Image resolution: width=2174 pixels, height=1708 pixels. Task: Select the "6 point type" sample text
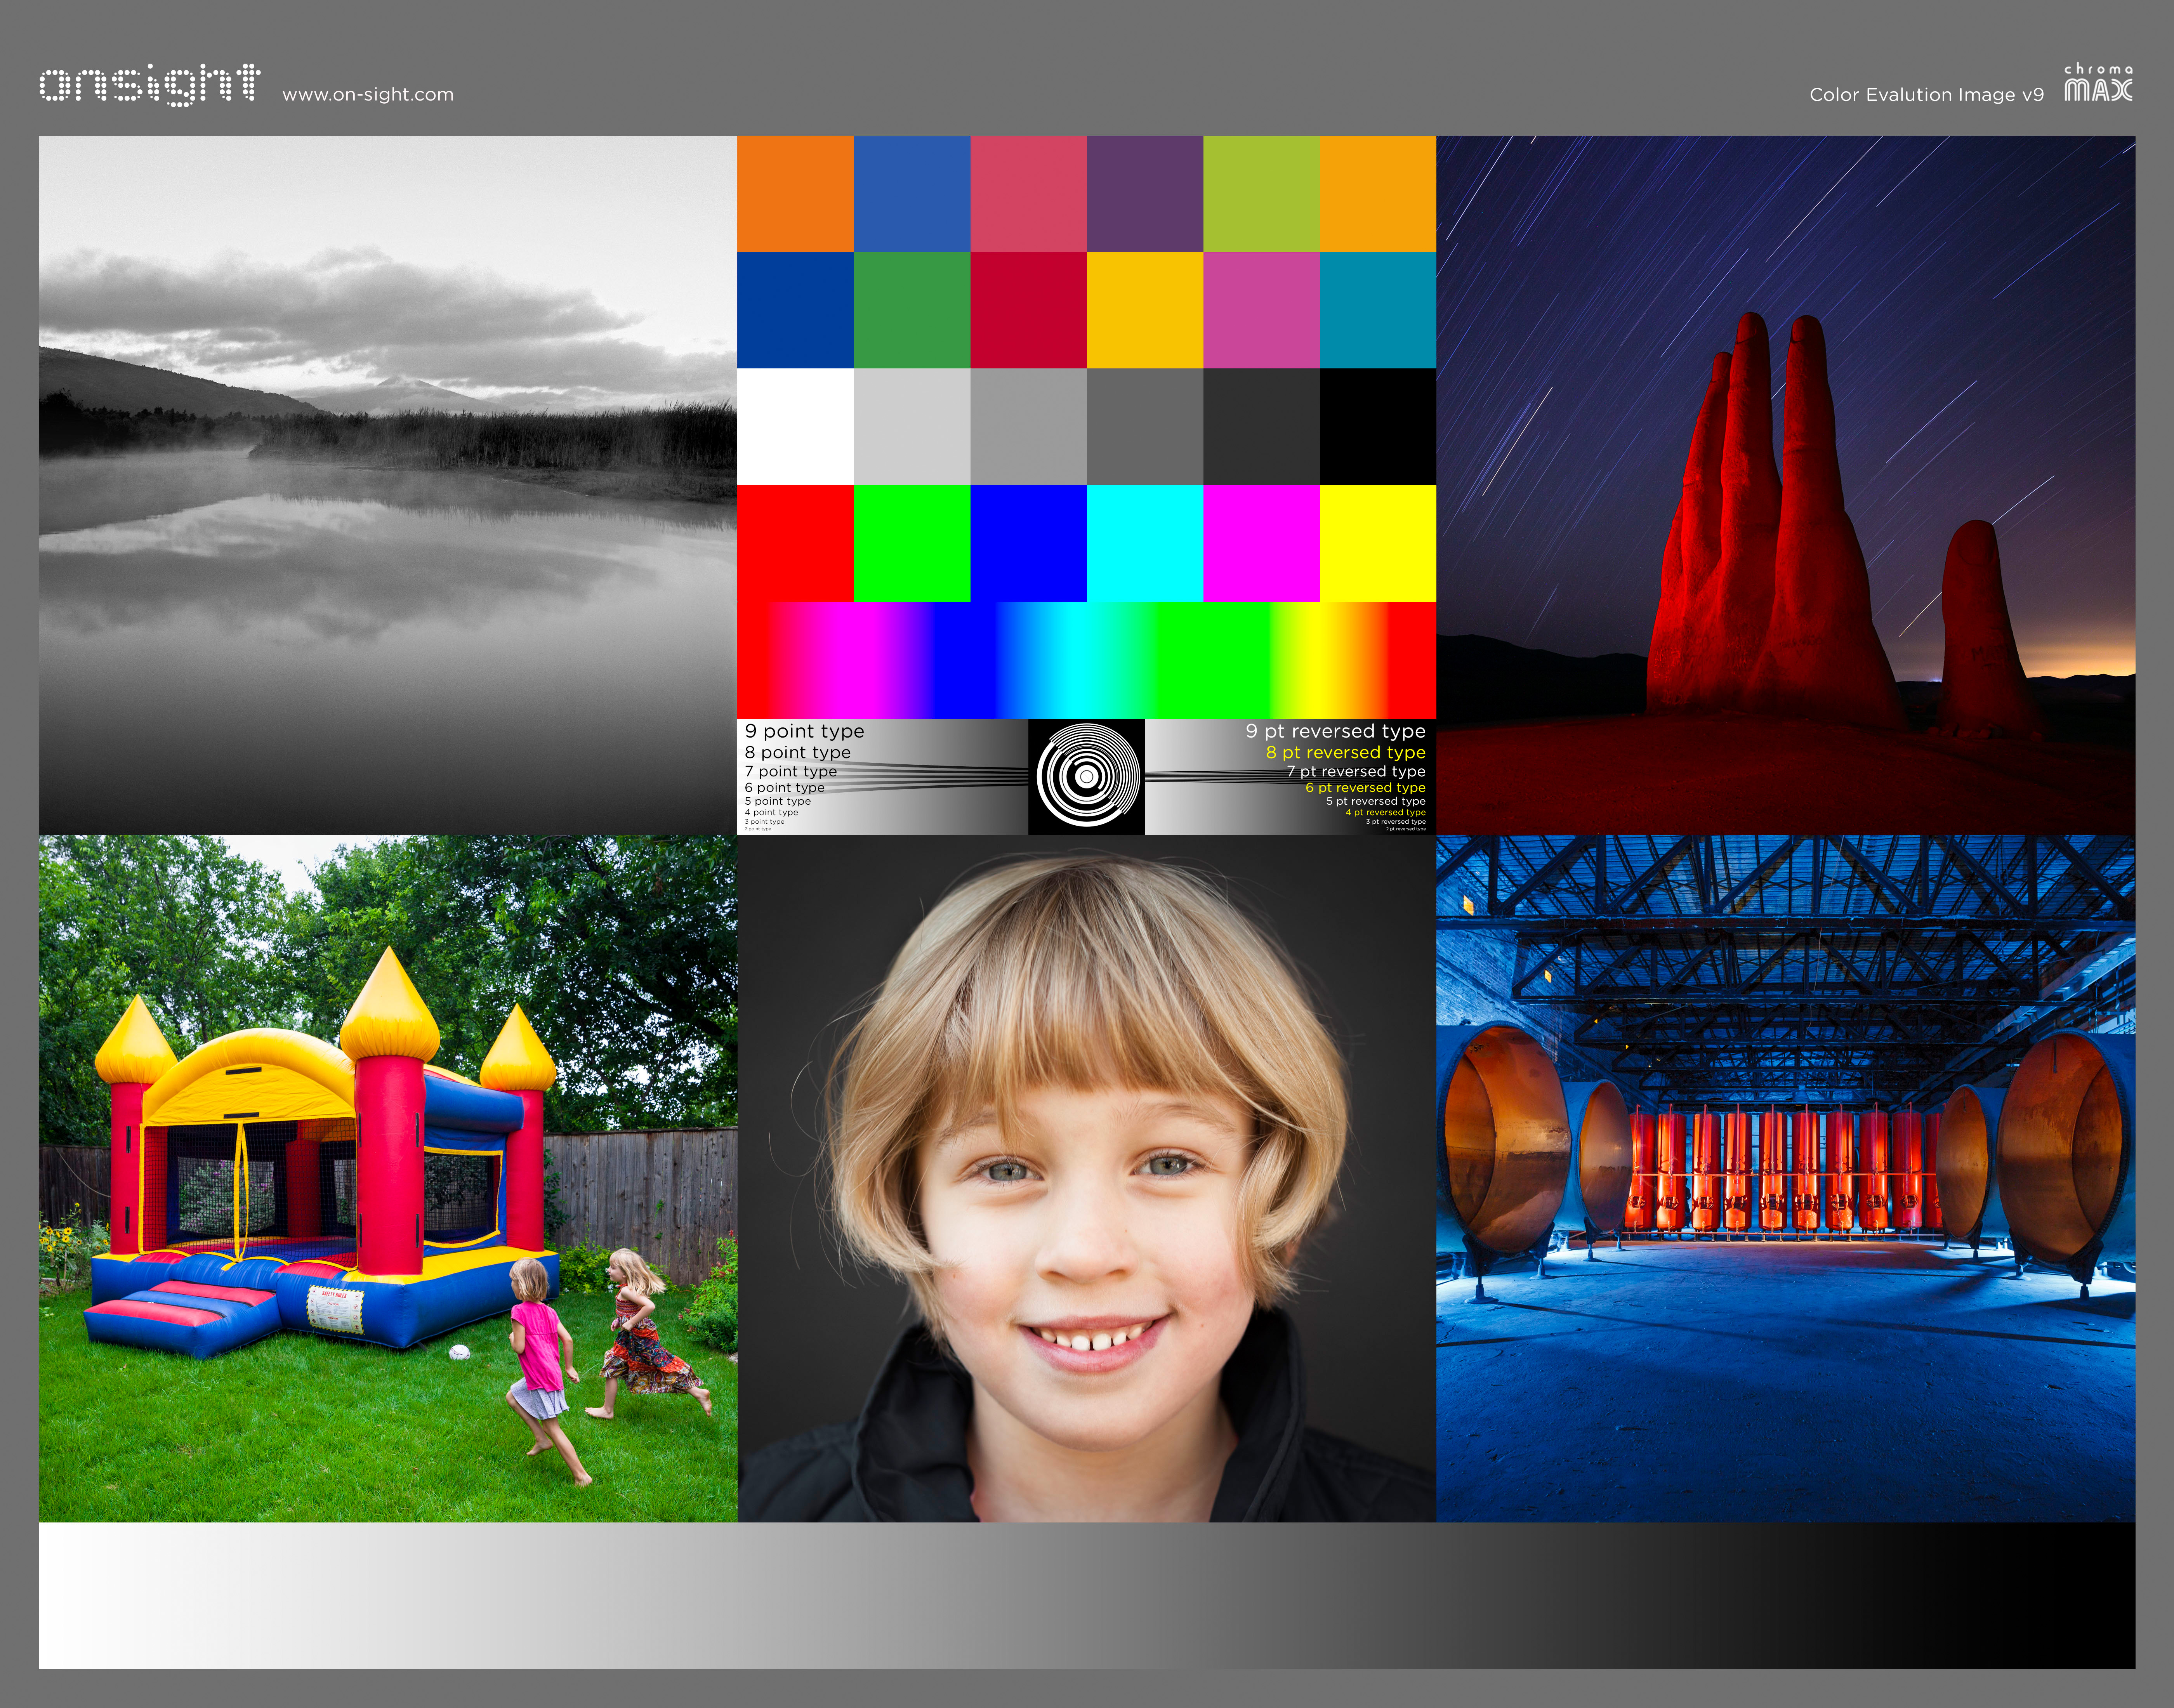click(784, 788)
